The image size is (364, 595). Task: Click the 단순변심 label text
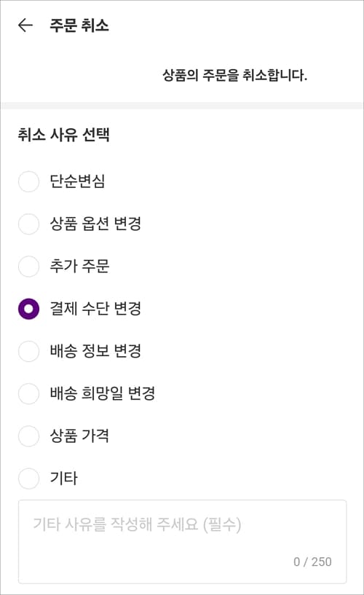tap(77, 181)
